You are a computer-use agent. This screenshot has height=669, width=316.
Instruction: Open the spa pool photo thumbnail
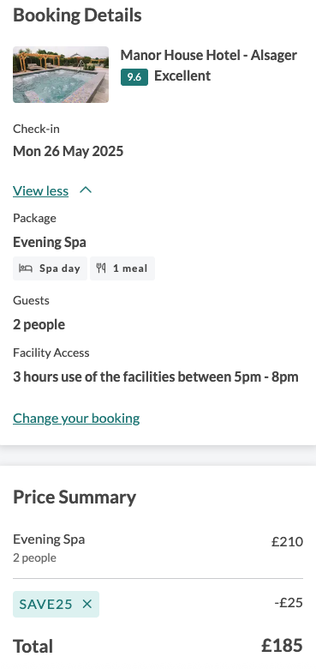61,75
